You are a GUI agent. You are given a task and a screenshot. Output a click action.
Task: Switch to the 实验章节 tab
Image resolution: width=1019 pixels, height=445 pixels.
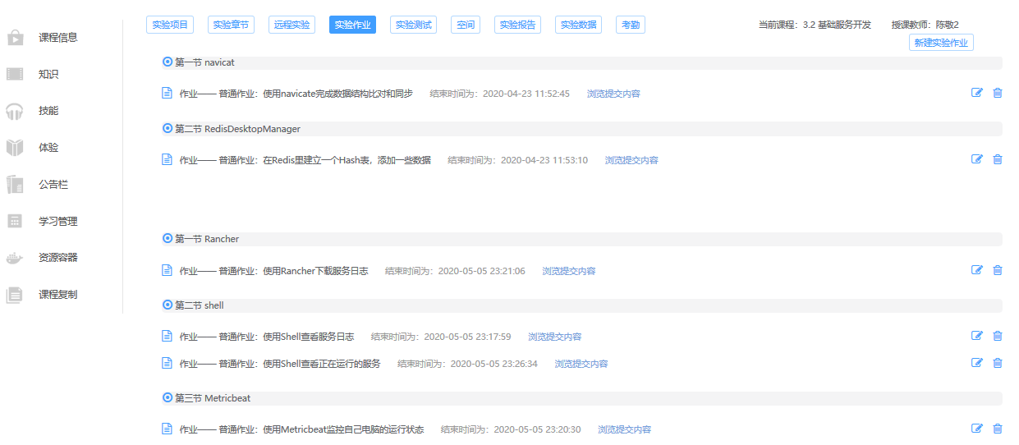[231, 25]
